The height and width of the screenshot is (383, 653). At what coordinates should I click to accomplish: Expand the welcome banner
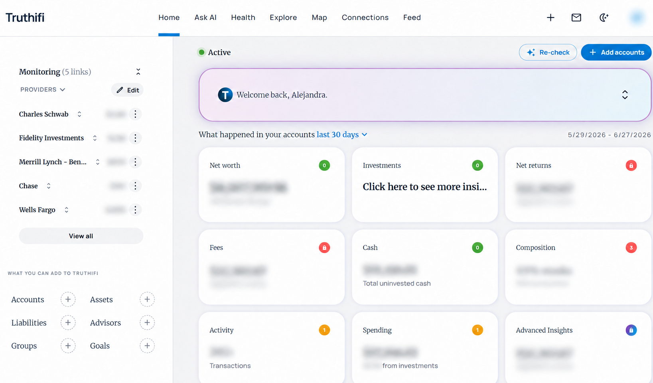tap(625, 95)
